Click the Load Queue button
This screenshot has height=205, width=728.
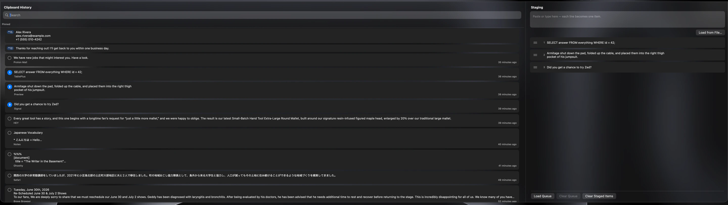pyautogui.click(x=542, y=196)
